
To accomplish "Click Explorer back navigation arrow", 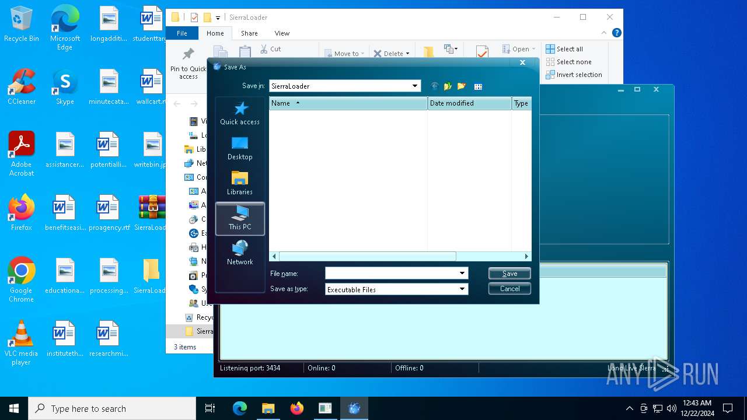I will 177,104.
